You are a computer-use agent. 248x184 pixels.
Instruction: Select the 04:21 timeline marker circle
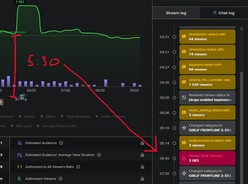pos(174,52)
